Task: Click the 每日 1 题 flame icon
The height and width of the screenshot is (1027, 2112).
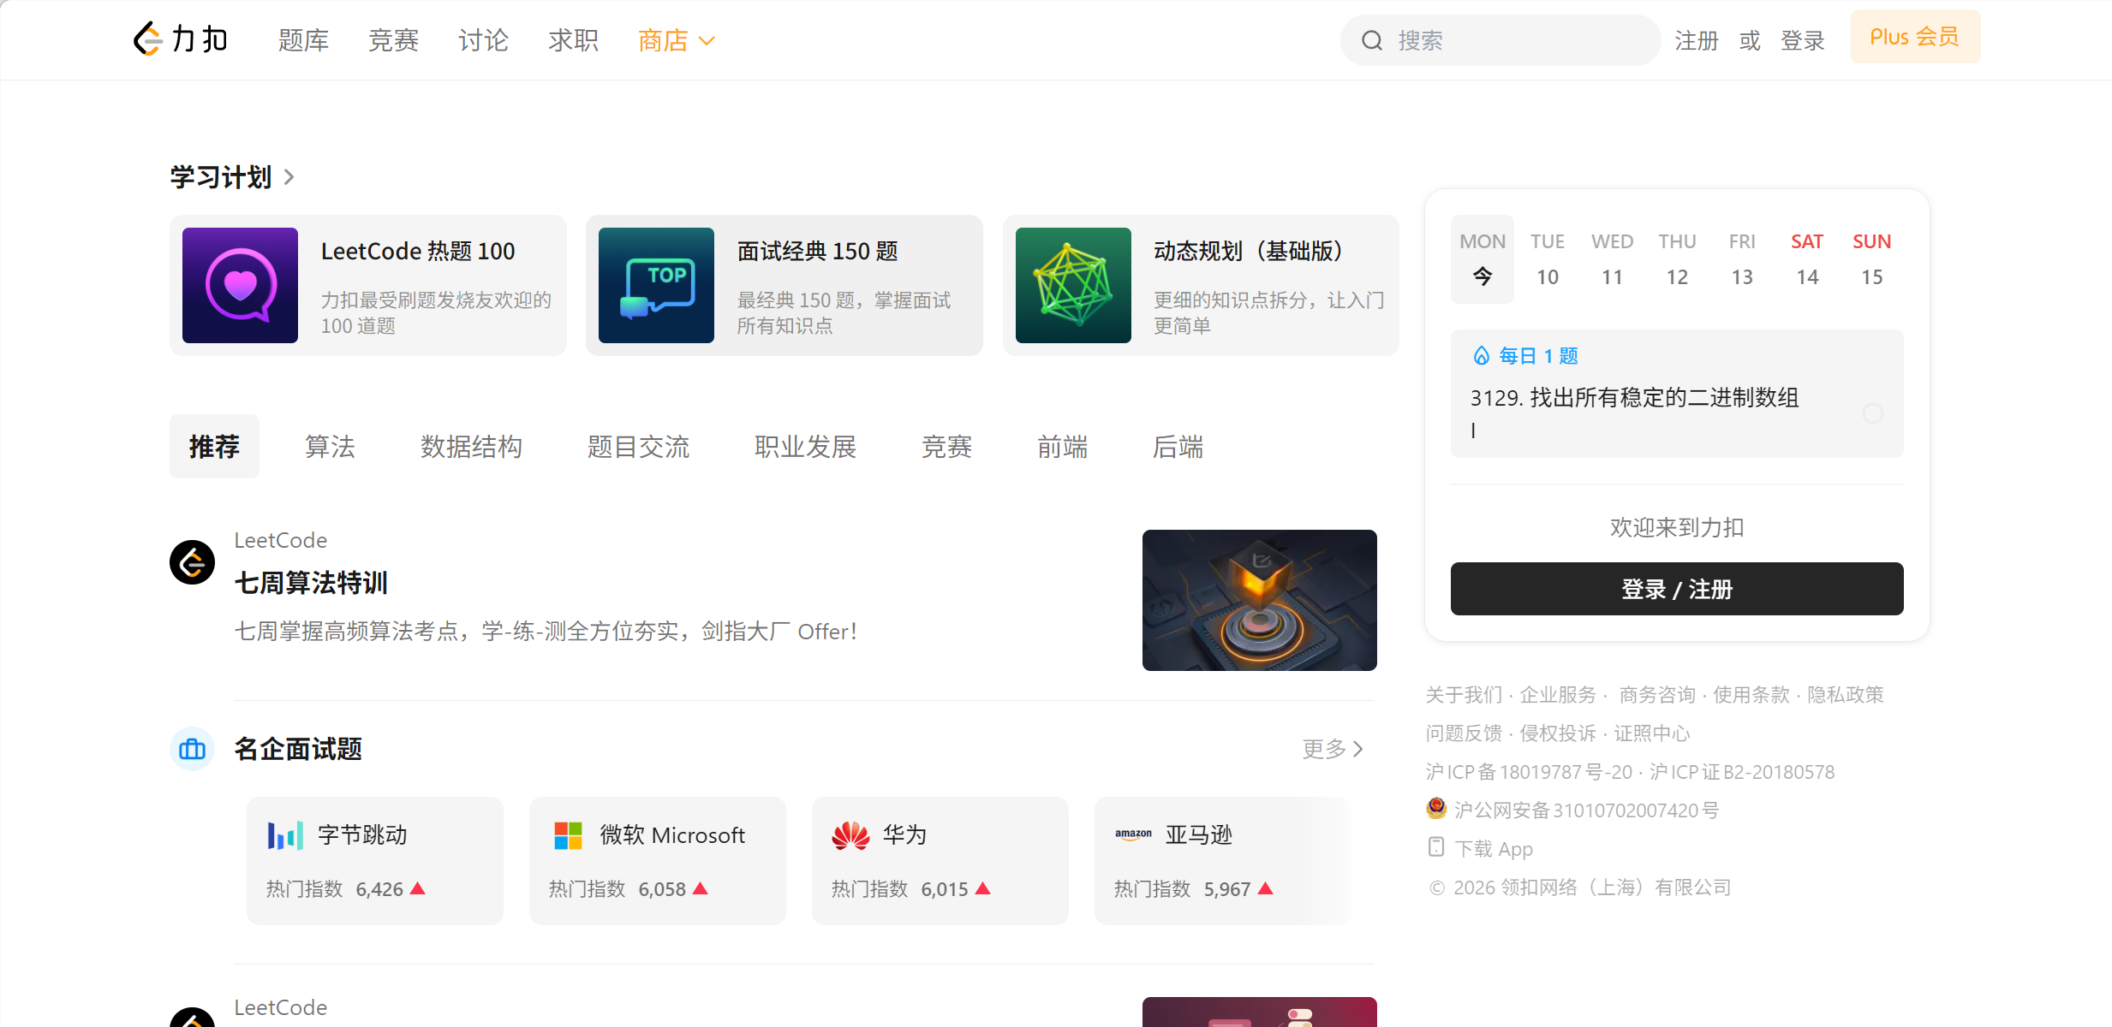Action: 1481,355
